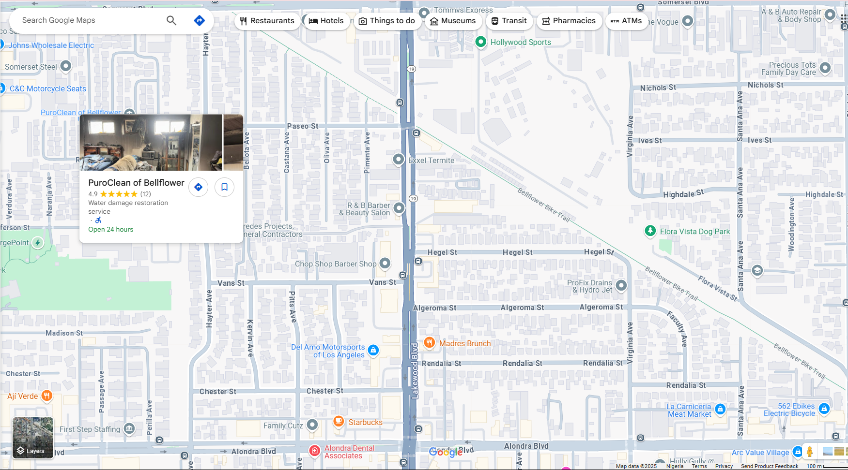The image size is (848, 470).
Task: Click the Exxel Termite map pin
Action: click(398, 159)
